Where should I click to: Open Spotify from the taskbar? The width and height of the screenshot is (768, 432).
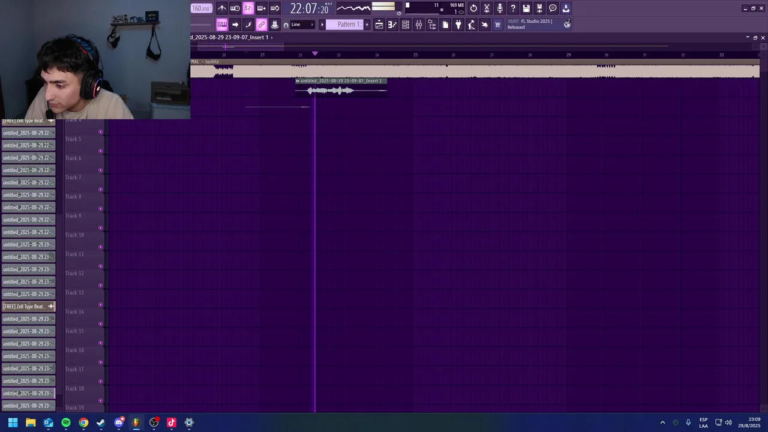[x=66, y=422]
